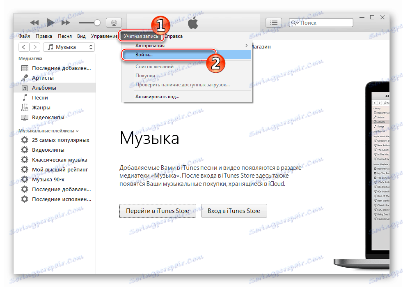Click the play button
This screenshot has width=403, height=287.
[x=50, y=22]
